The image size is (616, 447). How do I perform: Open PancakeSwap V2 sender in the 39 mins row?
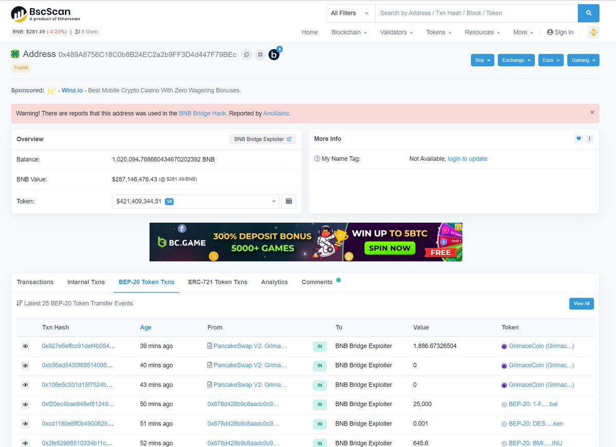pos(250,346)
